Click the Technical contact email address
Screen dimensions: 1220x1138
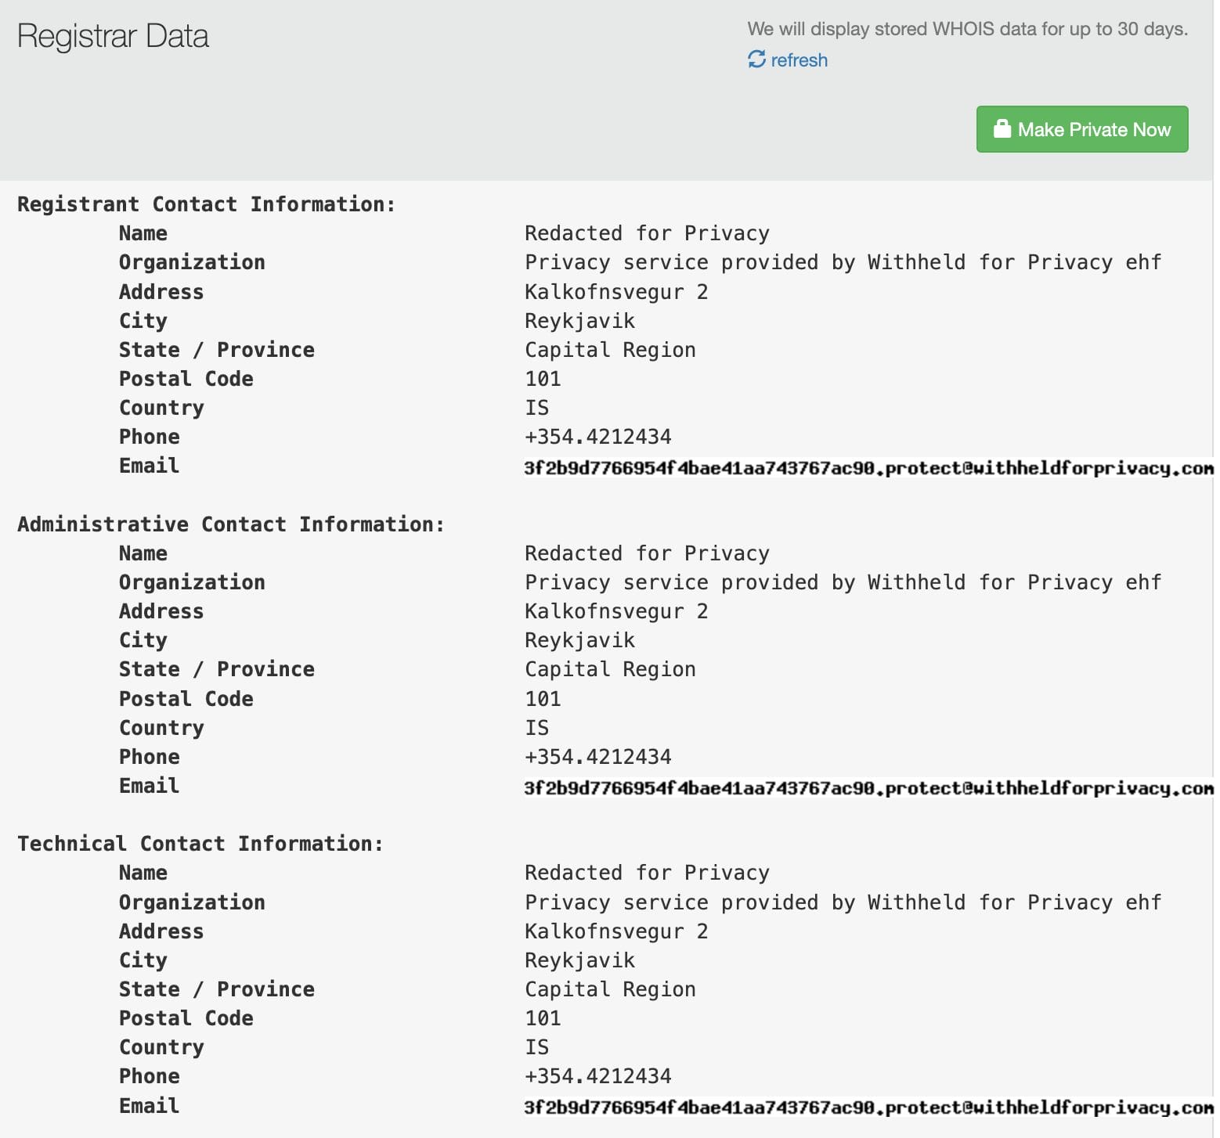[868, 1107]
